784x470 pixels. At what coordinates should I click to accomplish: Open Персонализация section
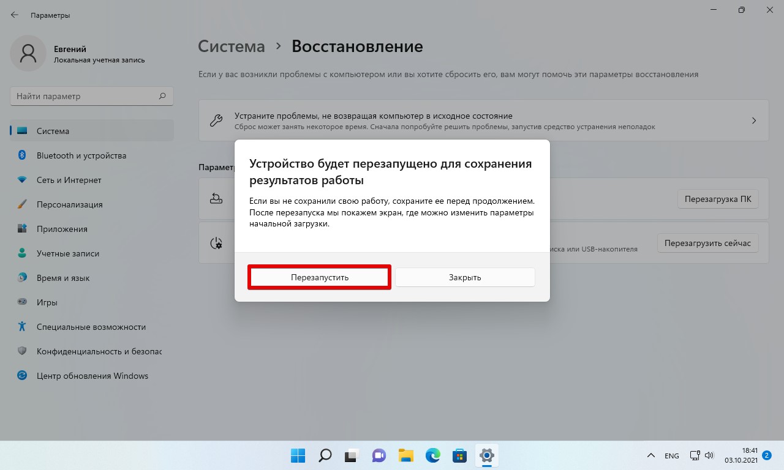tap(92, 204)
